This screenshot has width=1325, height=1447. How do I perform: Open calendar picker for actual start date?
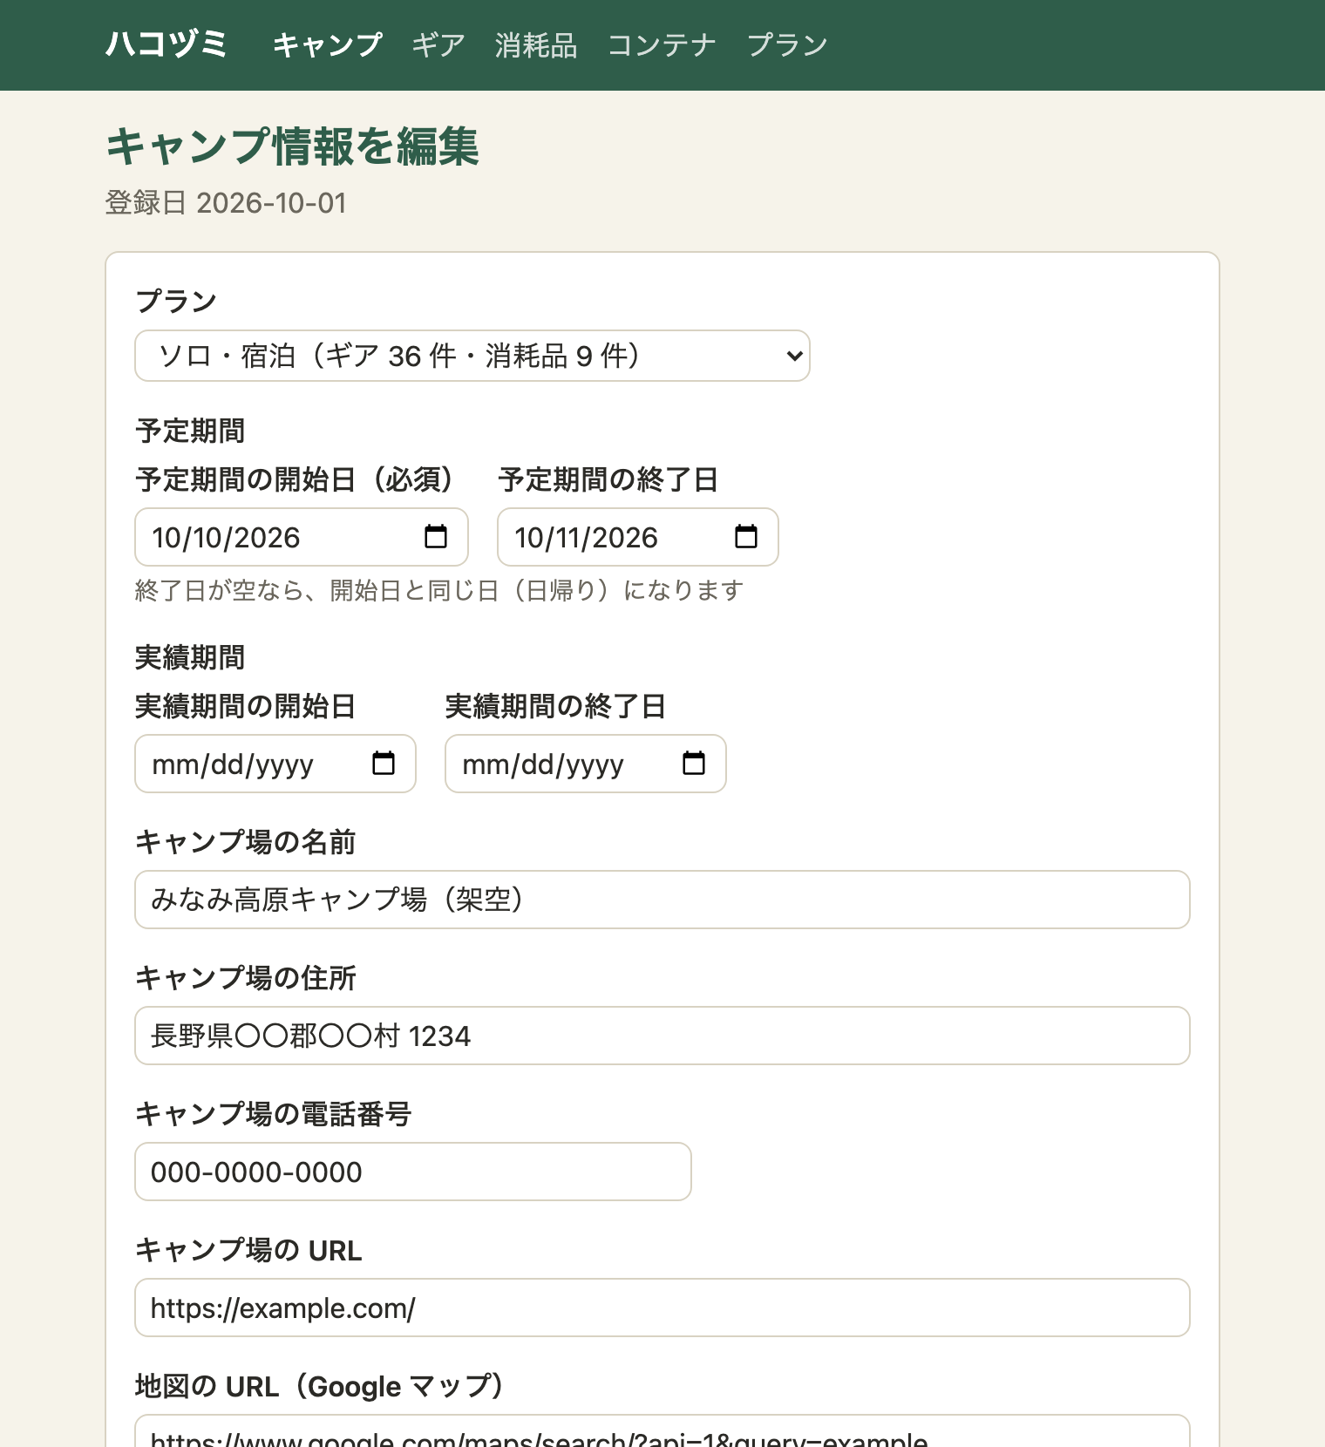[x=384, y=764]
